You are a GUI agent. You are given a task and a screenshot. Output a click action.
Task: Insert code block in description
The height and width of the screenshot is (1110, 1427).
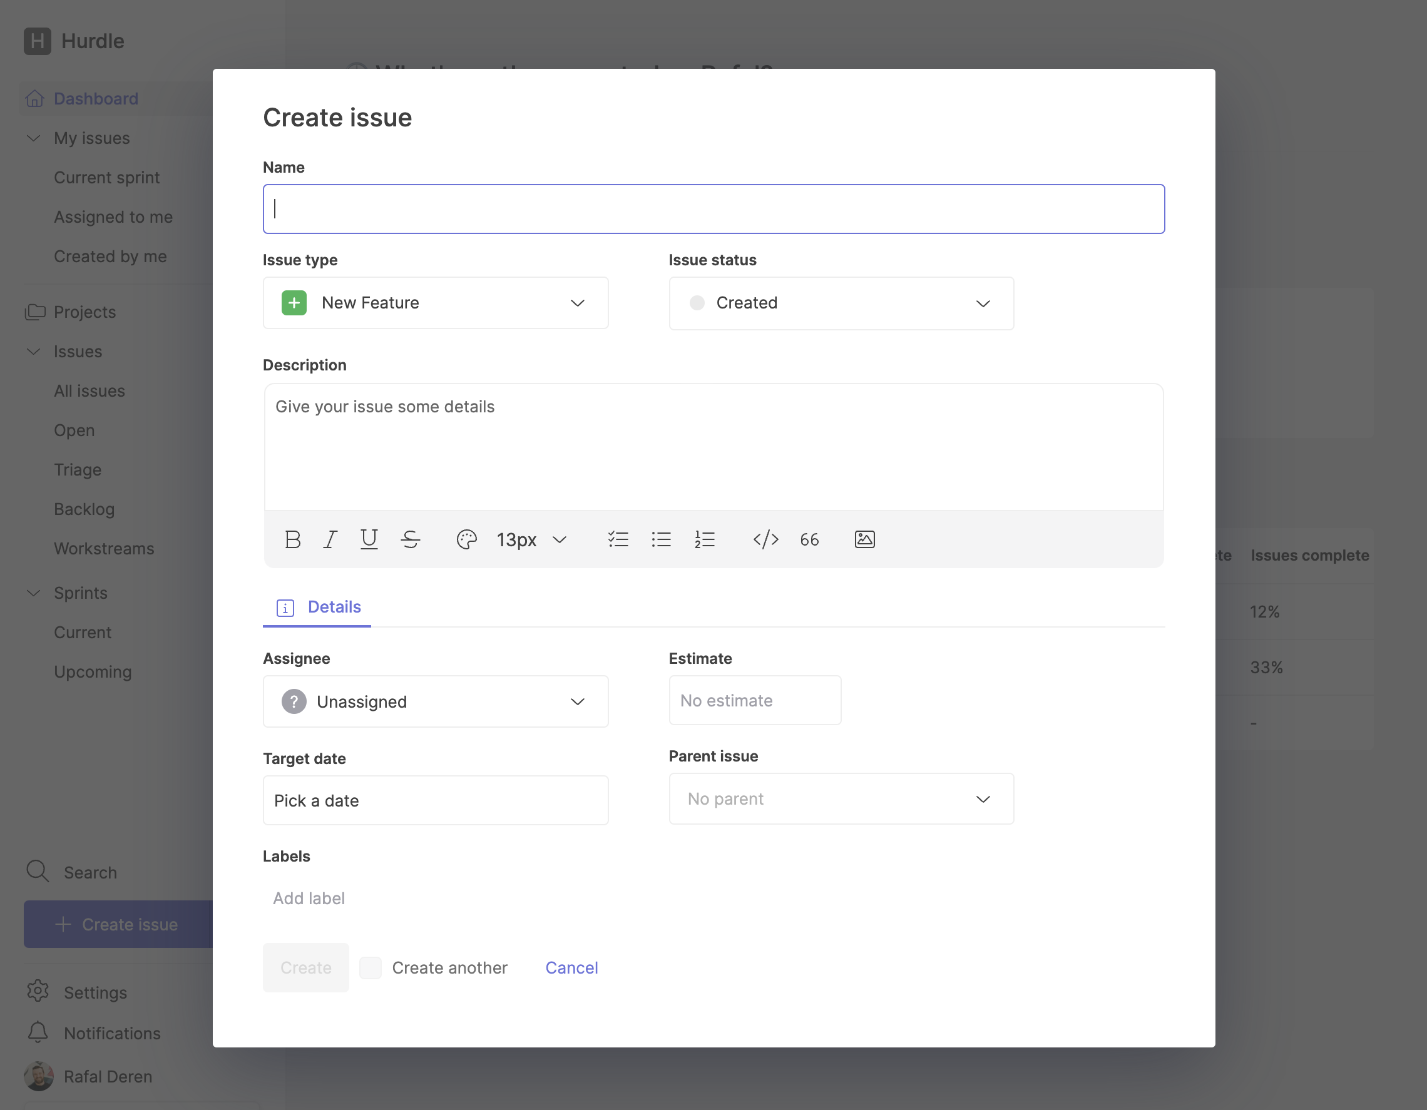click(765, 539)
